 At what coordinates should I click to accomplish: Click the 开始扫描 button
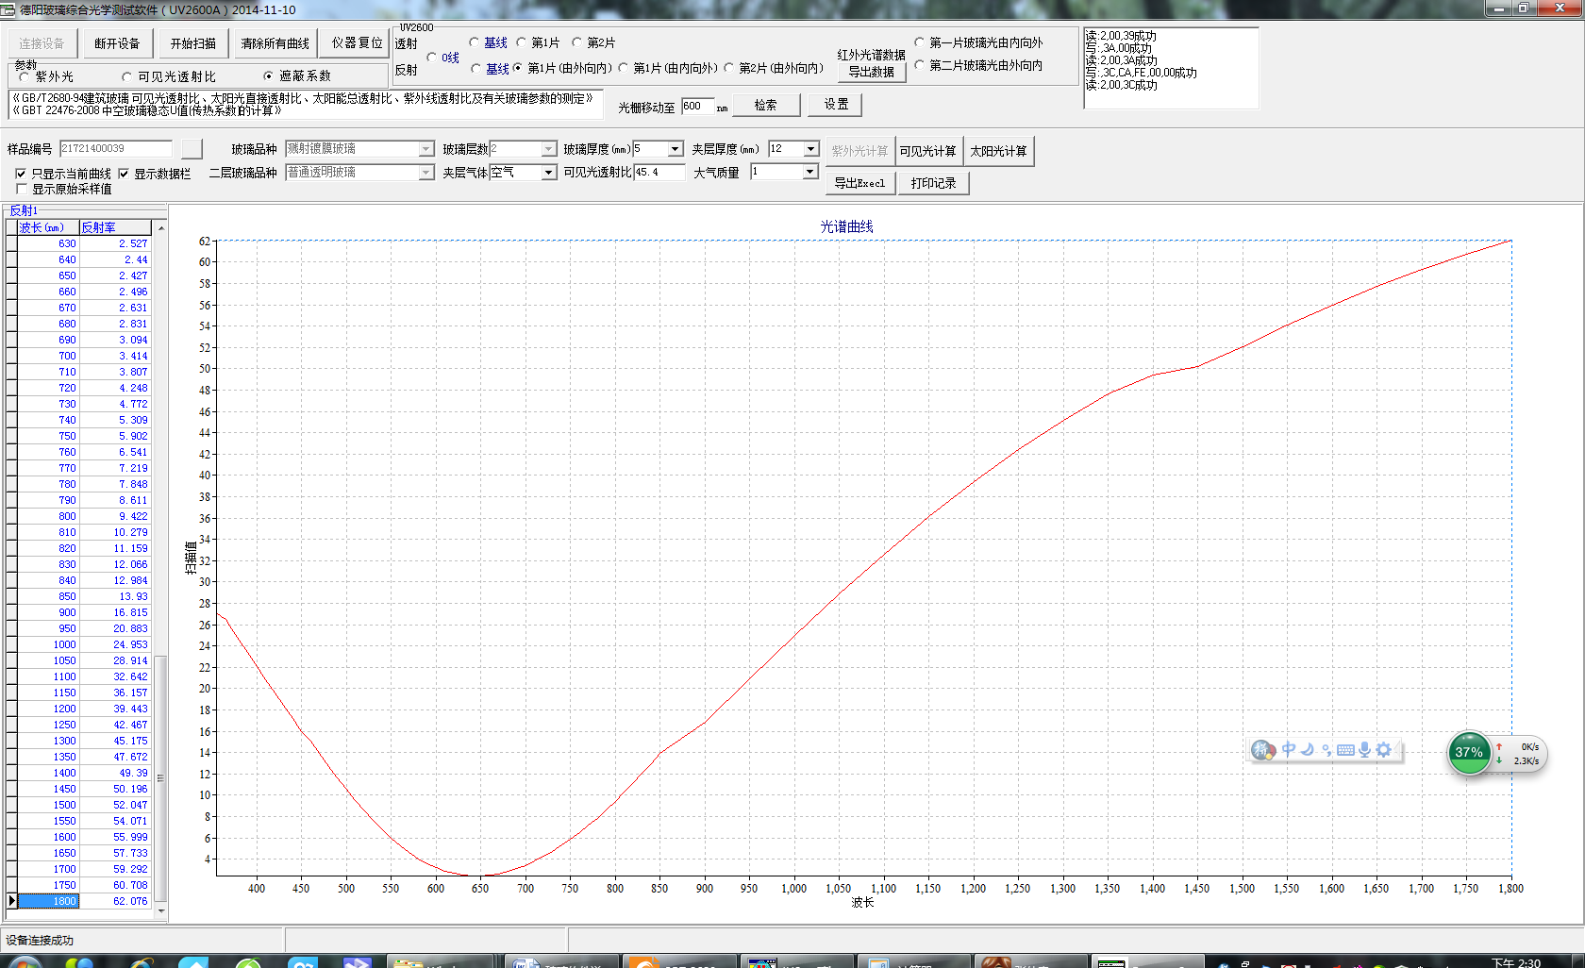[x=193, y=43]
